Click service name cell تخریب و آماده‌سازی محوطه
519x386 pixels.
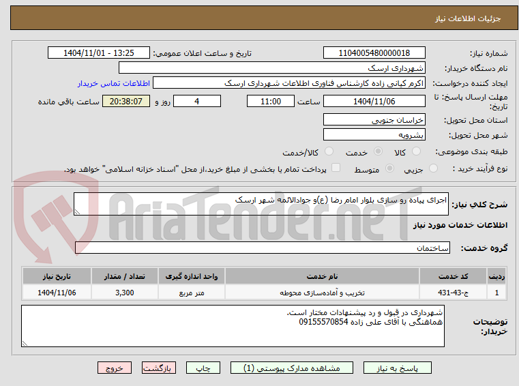tap(322, 293)
